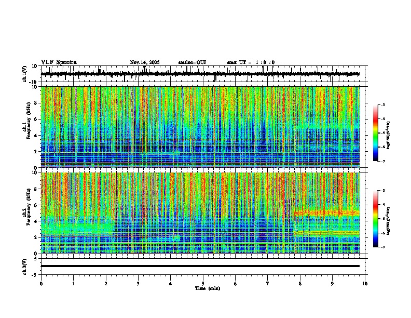Click the "station=OUI" label

point(192,62)
